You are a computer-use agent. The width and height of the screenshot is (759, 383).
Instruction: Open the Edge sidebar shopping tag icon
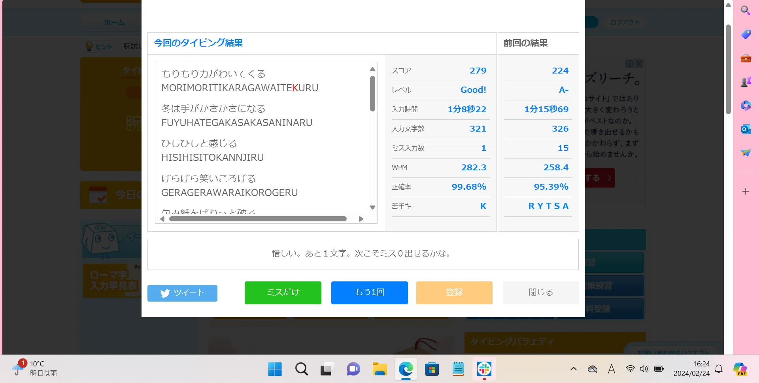(x=746, y=34)
